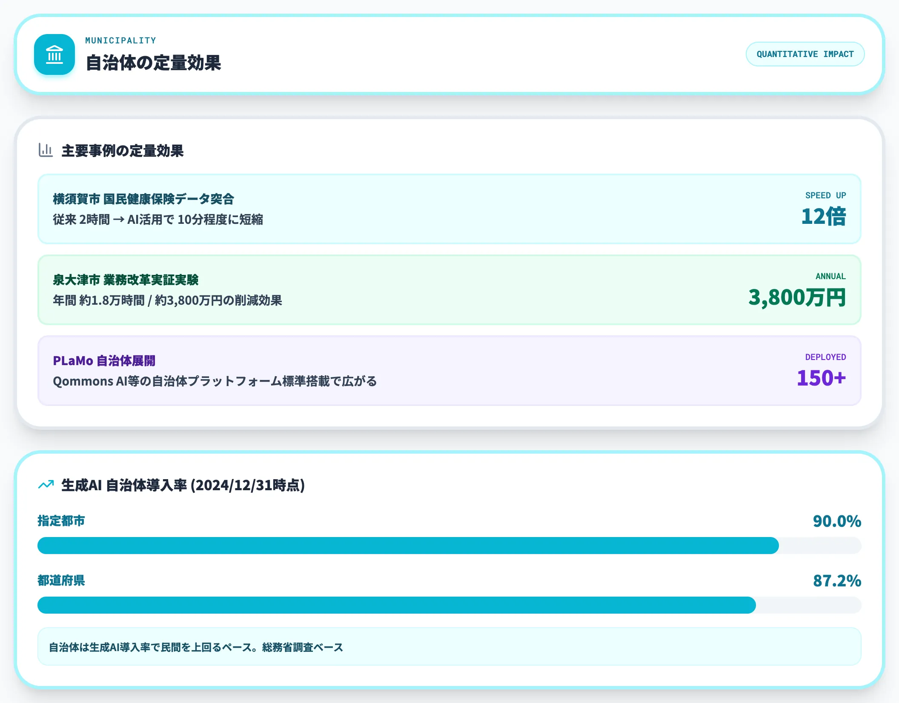Click the Qommons AI等の自治体プラットフォーム description
This screenshot has width=899, height=703.
(x=215, y=381)
